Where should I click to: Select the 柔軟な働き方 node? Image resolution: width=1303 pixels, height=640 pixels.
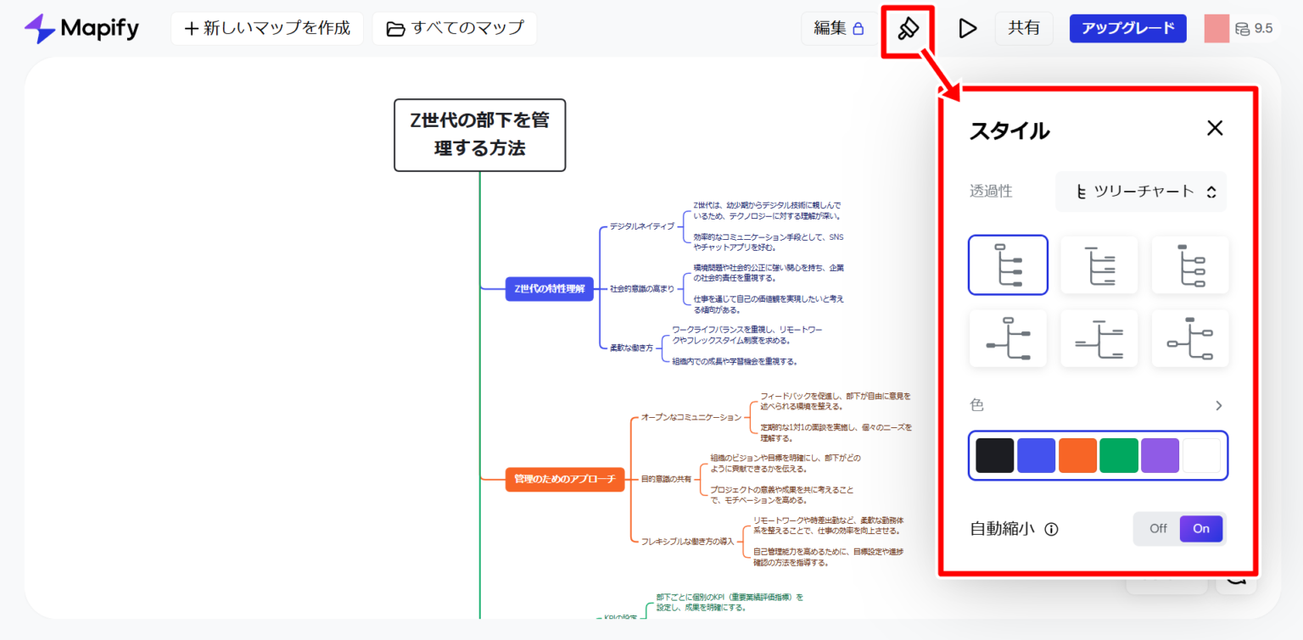point(631,348)
